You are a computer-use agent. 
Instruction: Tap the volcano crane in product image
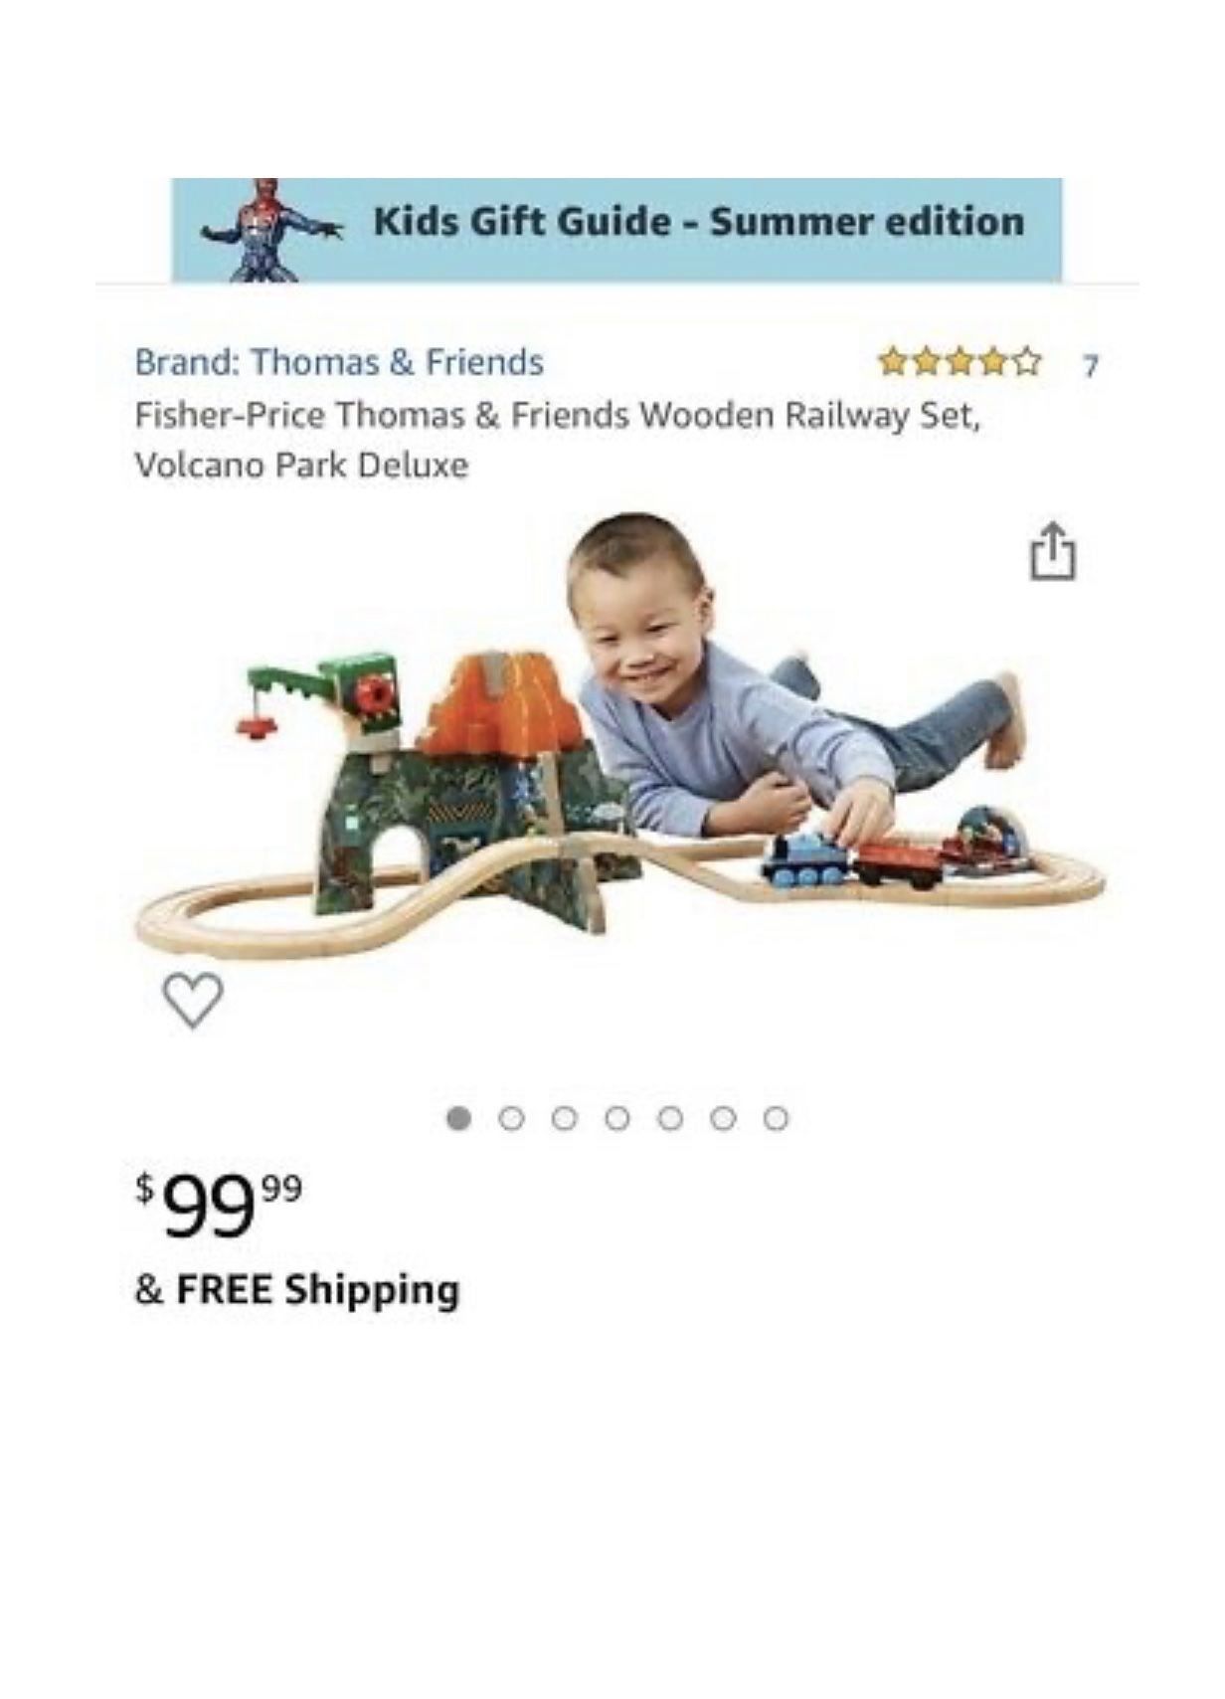(318, 694)
